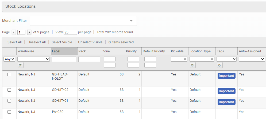Open the Merchant Filter dropdown
This screenshot has width=266, height=119.
pos(83,21)
